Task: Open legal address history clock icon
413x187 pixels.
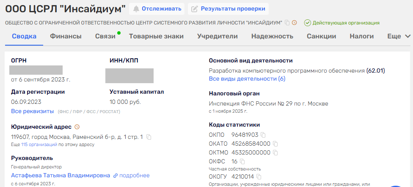Action: 77,127
